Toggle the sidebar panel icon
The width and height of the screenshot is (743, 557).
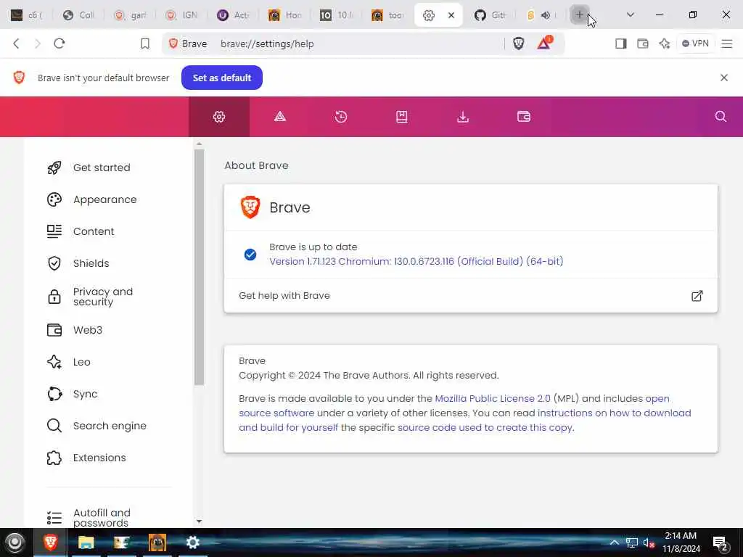pos(621,44)
